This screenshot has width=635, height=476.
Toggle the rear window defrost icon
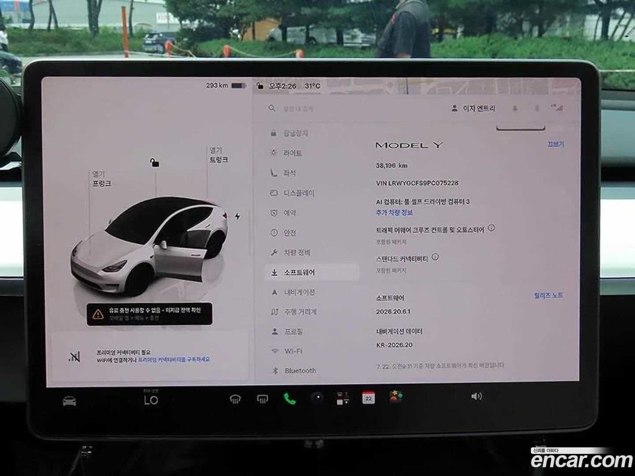coord(262,399)
